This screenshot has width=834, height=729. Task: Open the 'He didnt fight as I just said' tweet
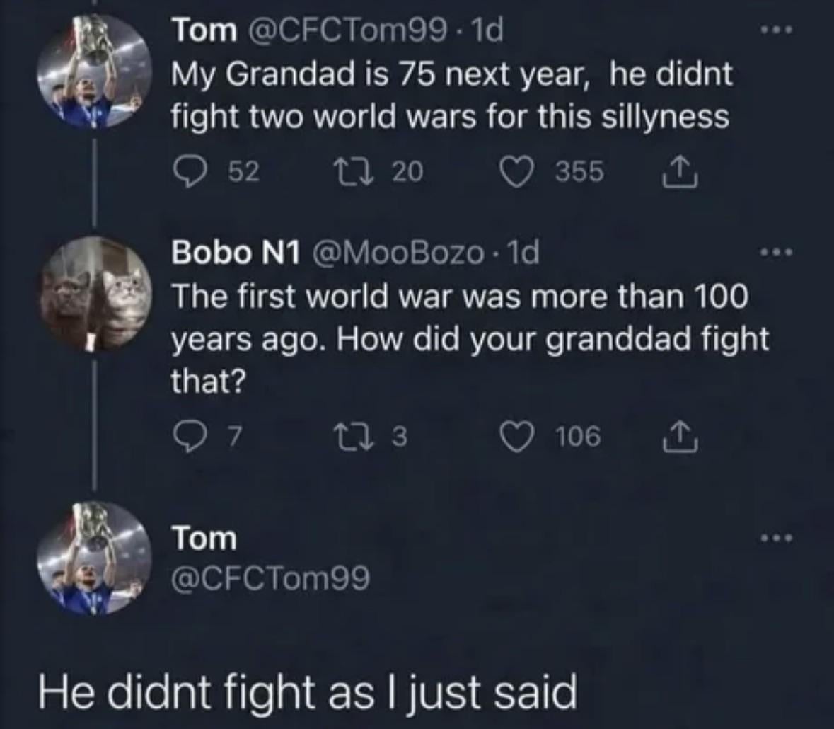(x=308, y=691)
